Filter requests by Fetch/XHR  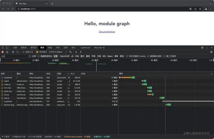pyautogui.click(x=65, y=56)
